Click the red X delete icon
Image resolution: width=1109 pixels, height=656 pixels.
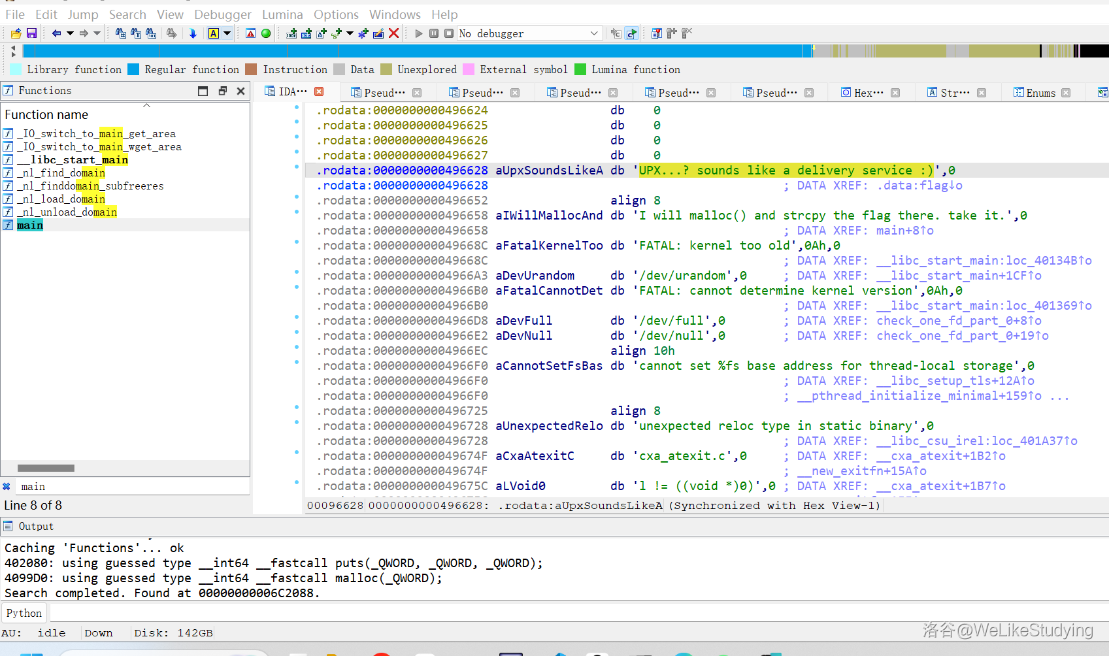393,33
